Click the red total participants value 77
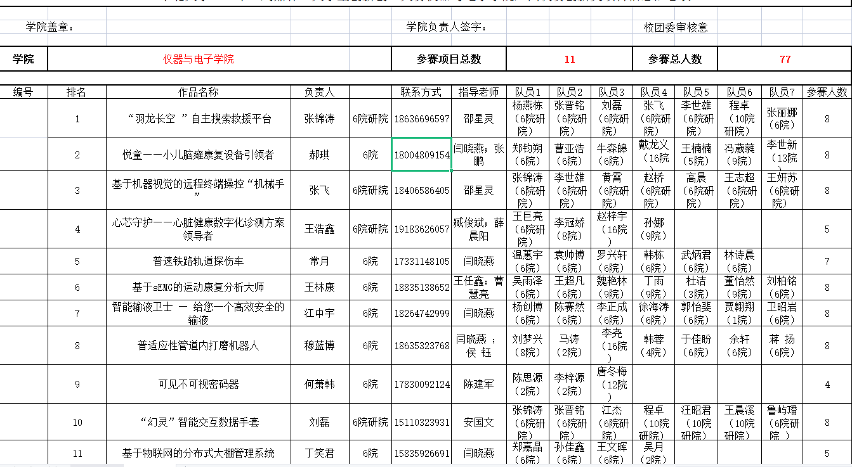This screenshot has width=852, height=467. click(785, 59)
